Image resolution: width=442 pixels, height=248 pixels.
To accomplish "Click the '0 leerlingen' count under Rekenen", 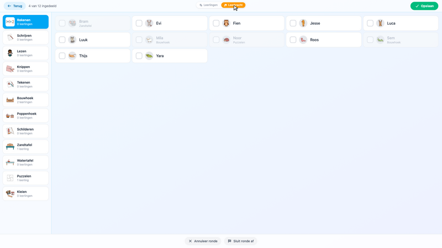I will click(x=24, y=24).
